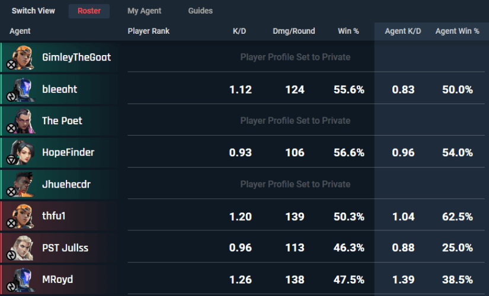
Task: Click GimleyTheGoat's agent portrait
Action: (24, 57)
